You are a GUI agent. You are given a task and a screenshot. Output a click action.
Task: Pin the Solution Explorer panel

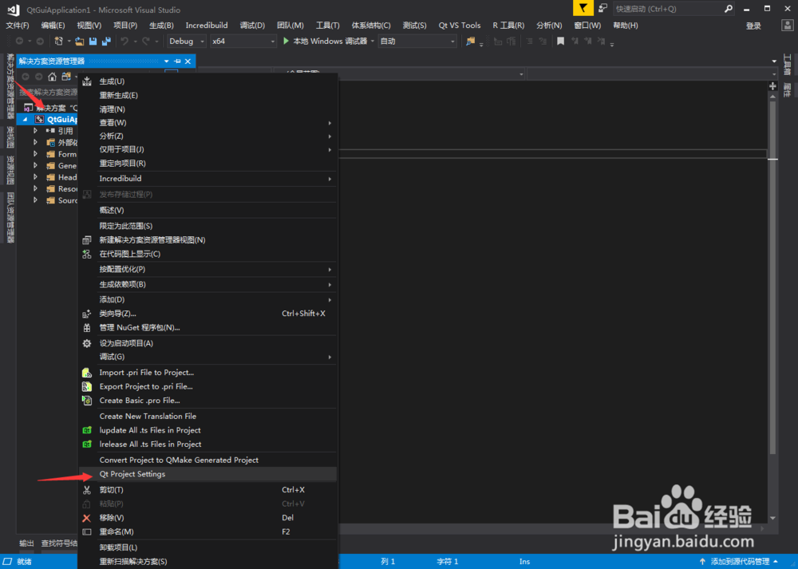click(x=177, y=61)
